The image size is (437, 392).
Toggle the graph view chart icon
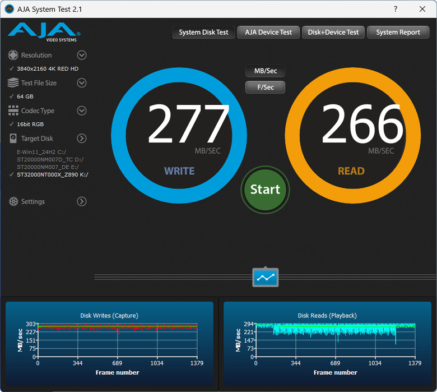click(x=266, y=277)
